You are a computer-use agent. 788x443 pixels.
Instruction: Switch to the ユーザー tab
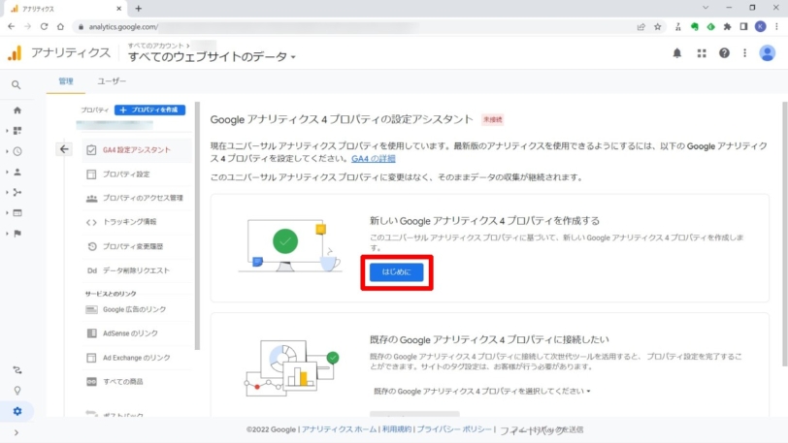pyautogui.click(x=112, y=80)
